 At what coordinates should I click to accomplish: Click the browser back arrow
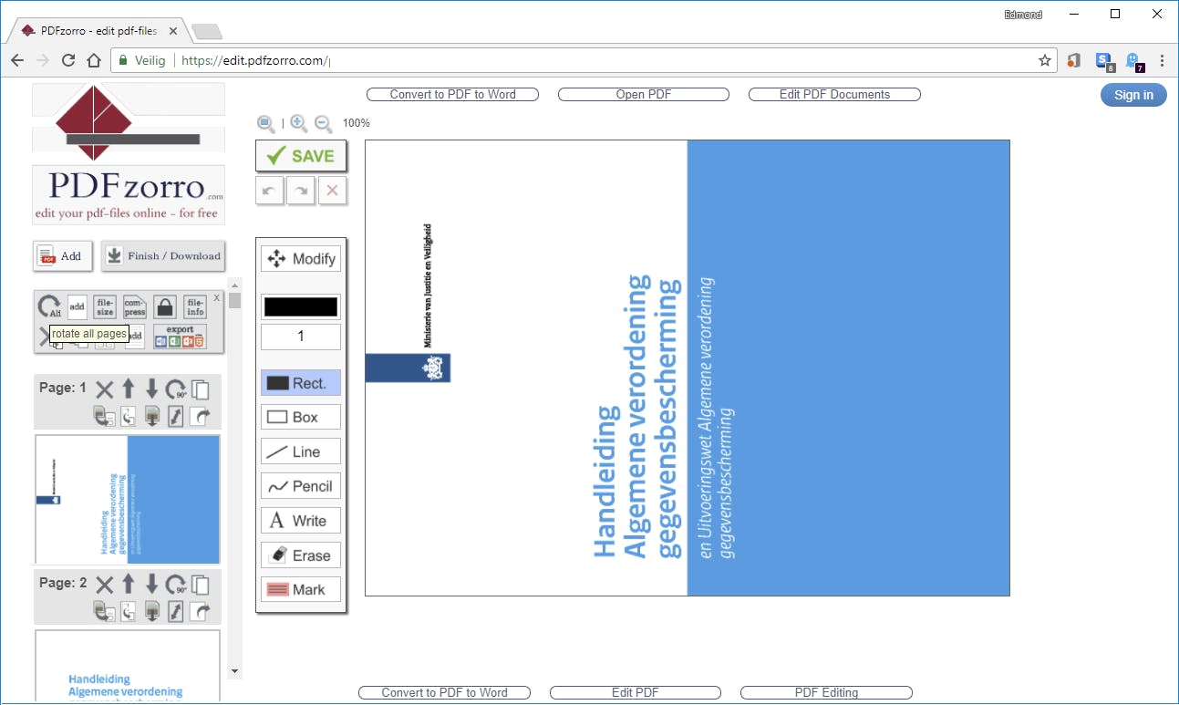(17, 60)
